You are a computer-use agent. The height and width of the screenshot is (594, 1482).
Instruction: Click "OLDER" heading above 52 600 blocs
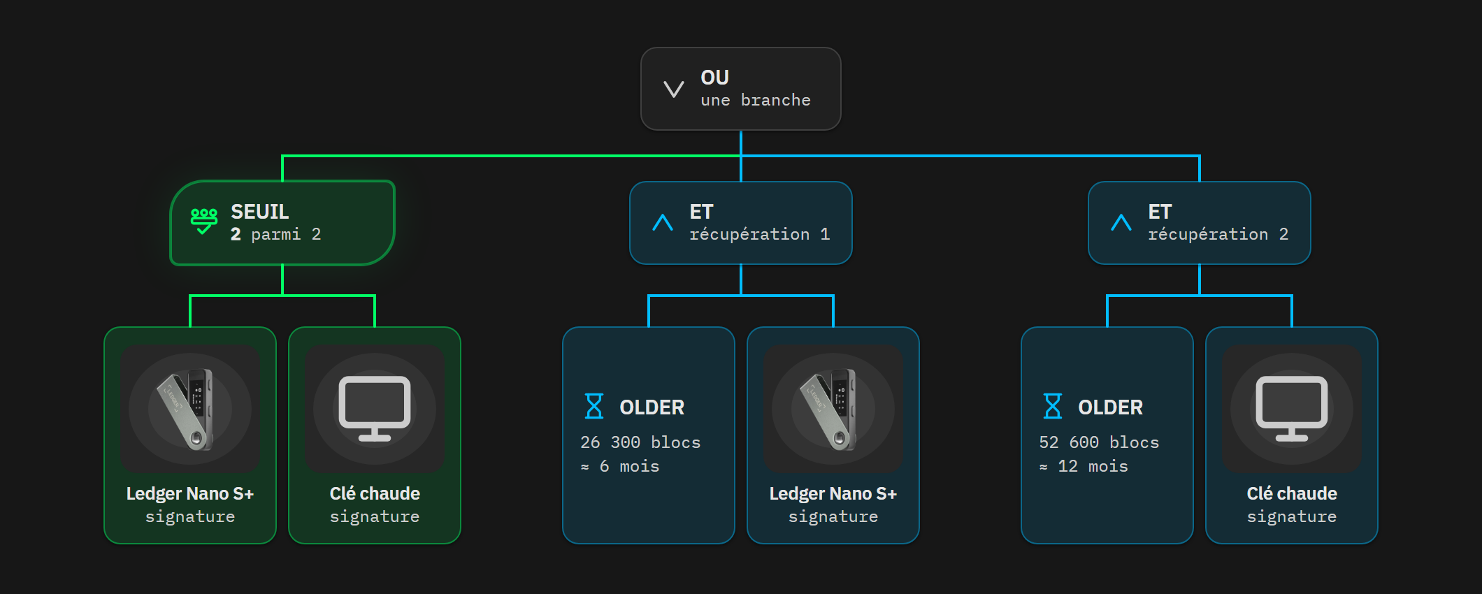point(1111,407)
